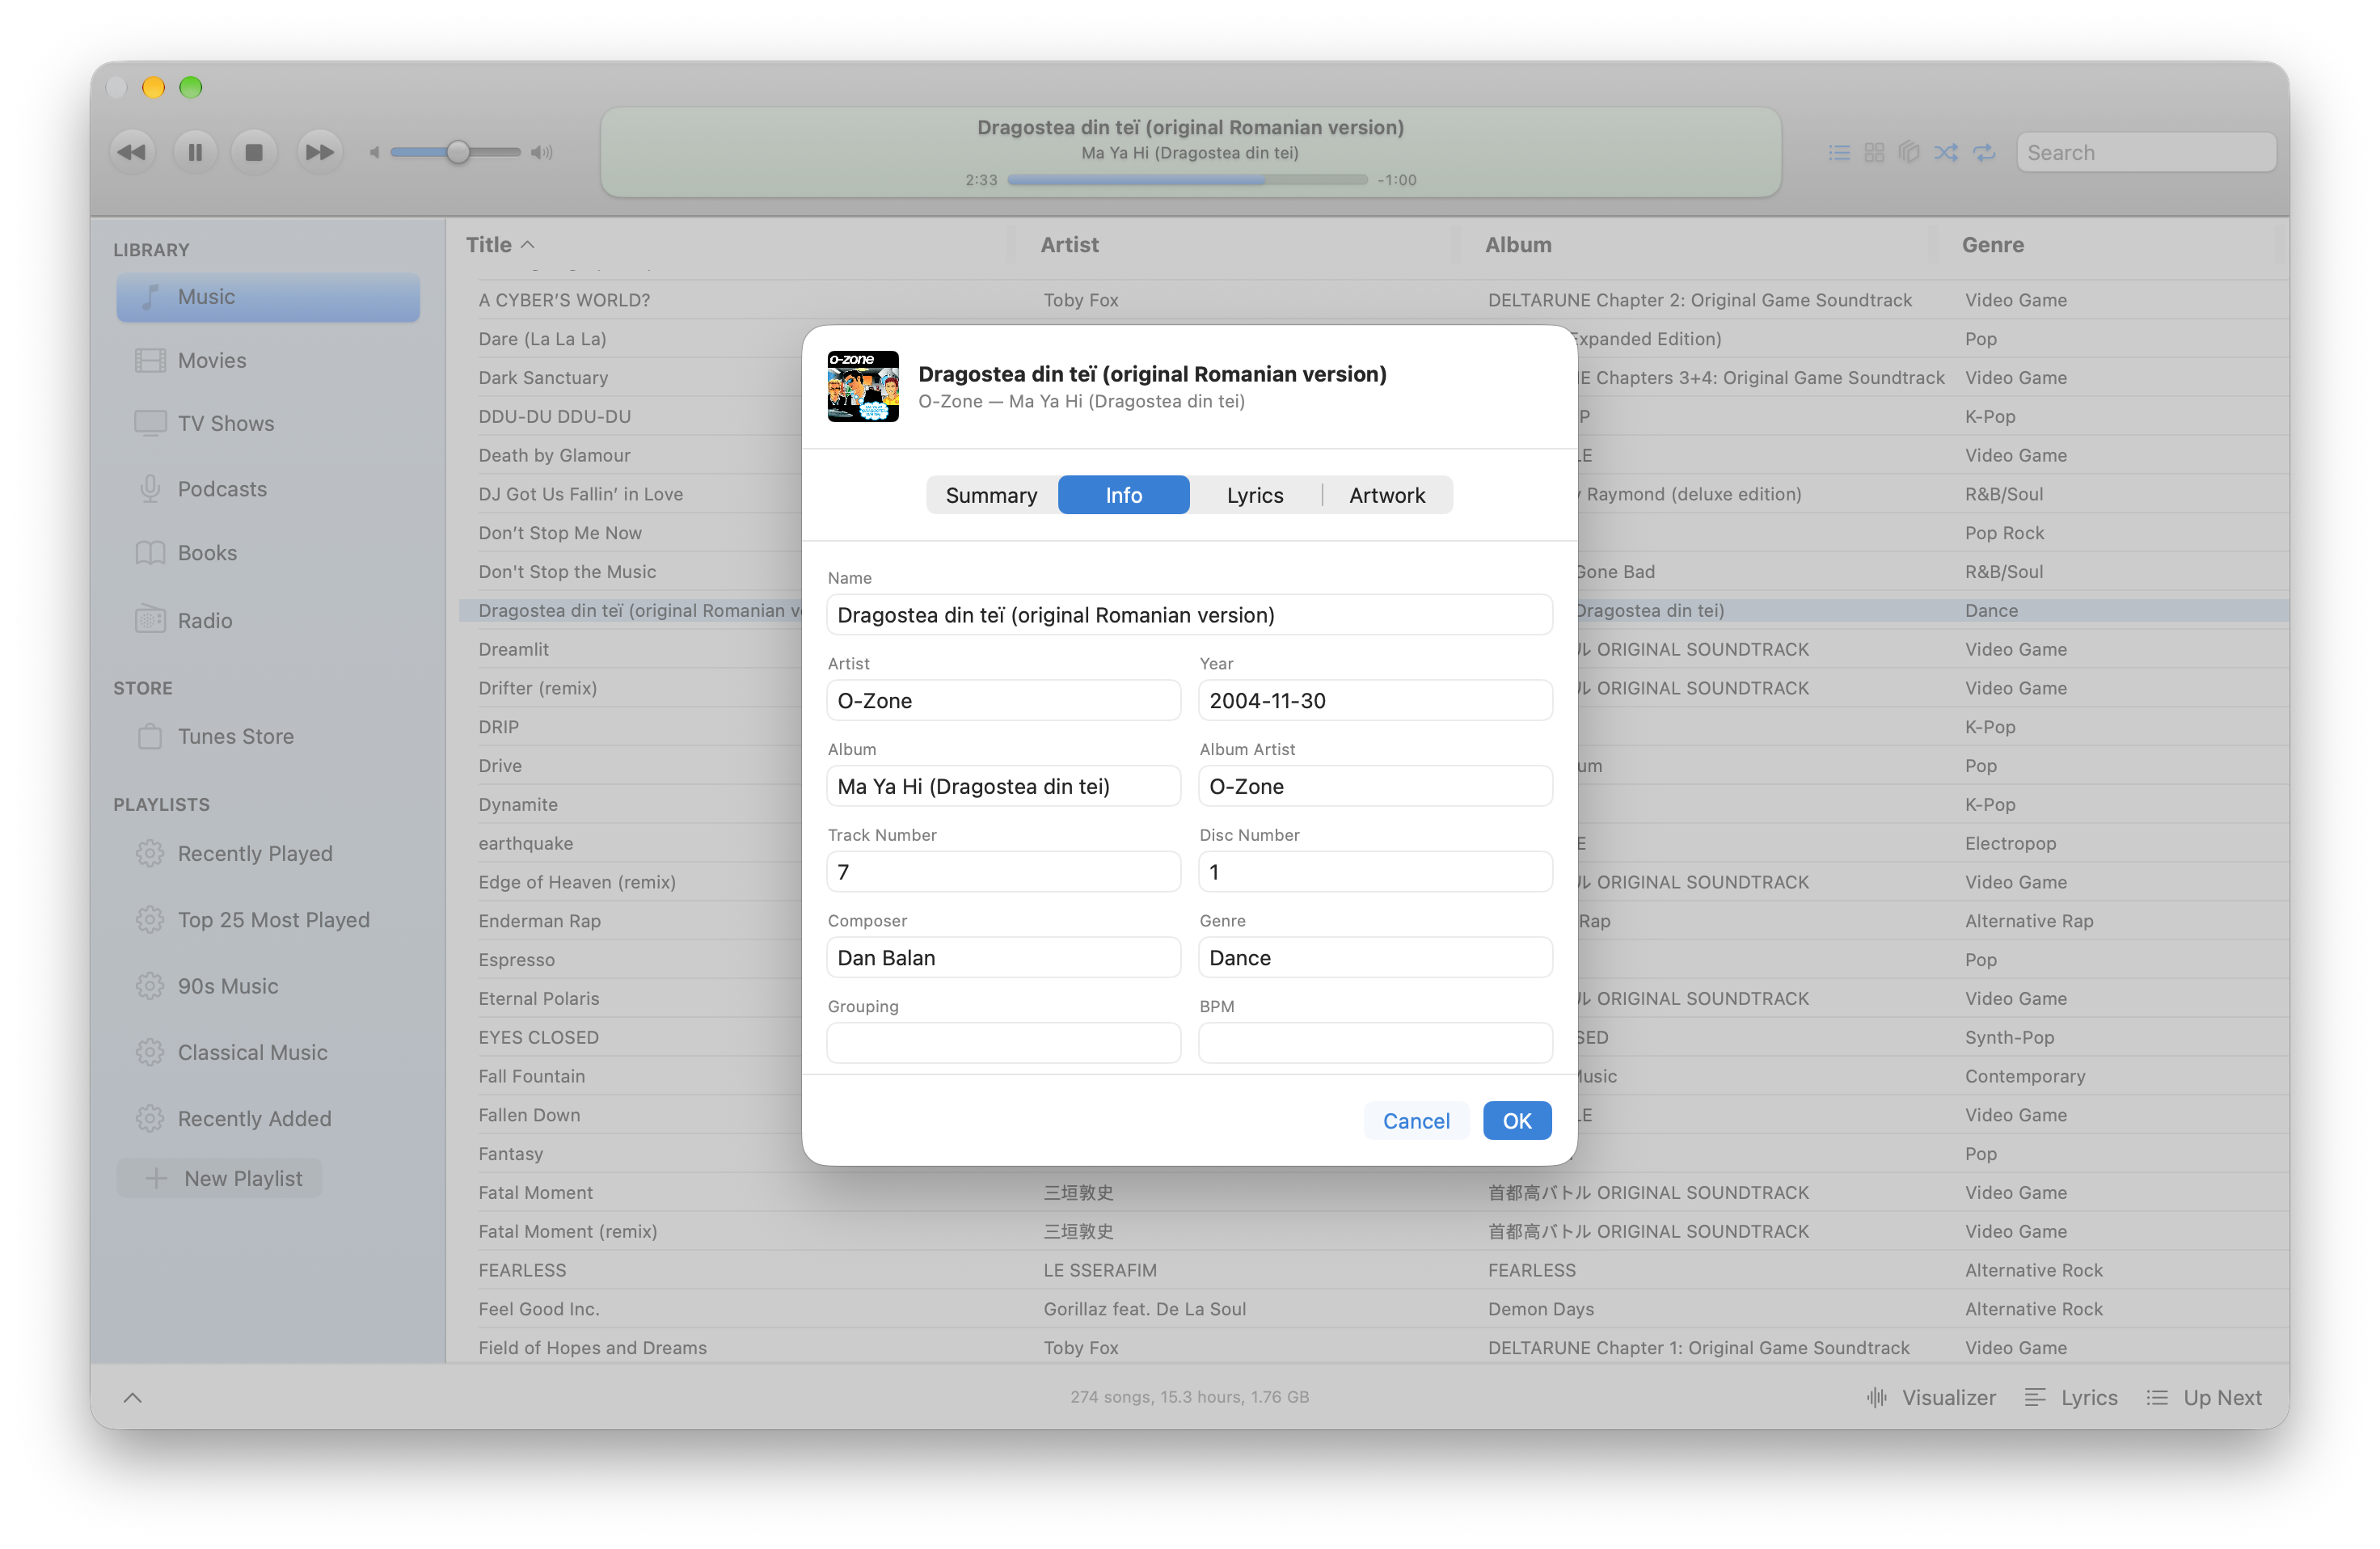Image resolution: width=2380 pixels, height=1549 pixels.
Task: Switch to the Summary tab
Action: (991, 495)
